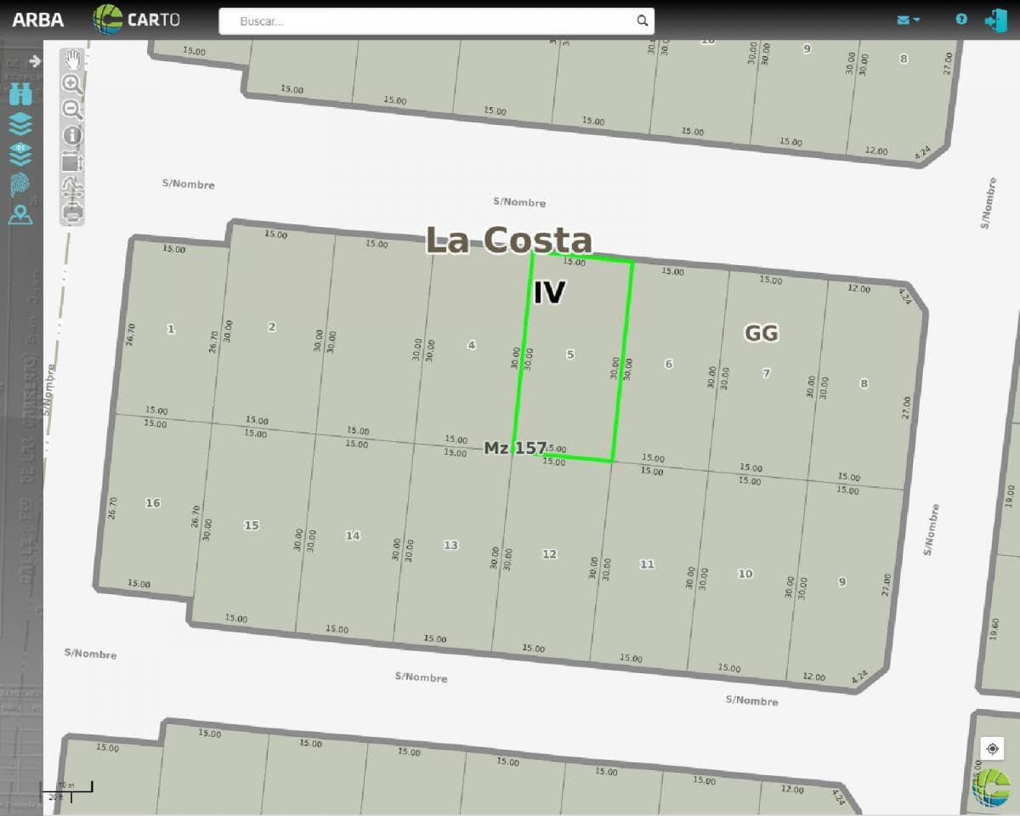Activate the info identify tool
Image resolution: width=1020 pixels, height=816 pixels.
pyautogui.click(x=73, y=135)
